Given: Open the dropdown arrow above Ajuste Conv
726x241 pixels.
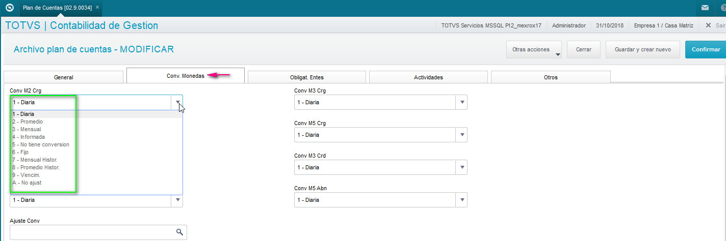Looking at the screenshot, I should (x=177, y=200).
